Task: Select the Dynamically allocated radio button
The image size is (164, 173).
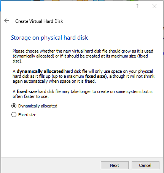Action: pyautogui.click(x=14, y=106)
